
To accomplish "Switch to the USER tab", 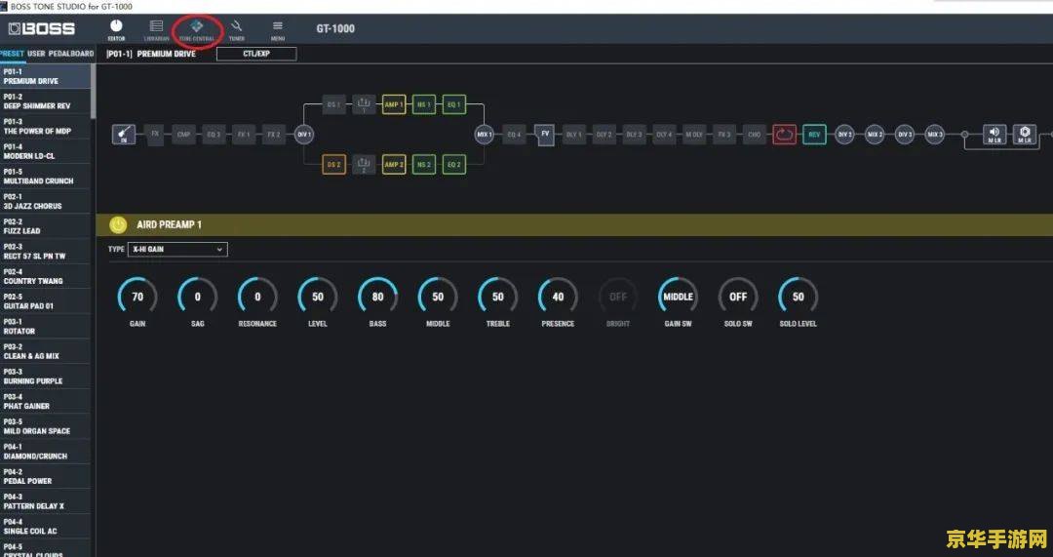I will click(x=36, y=54).
